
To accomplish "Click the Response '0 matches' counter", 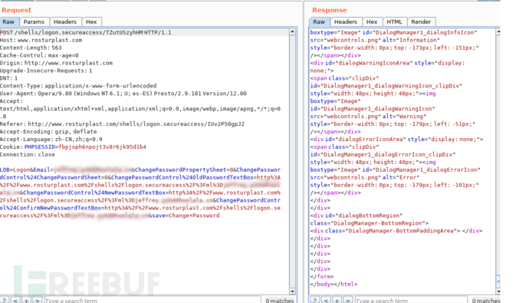I will click(486, 300).
